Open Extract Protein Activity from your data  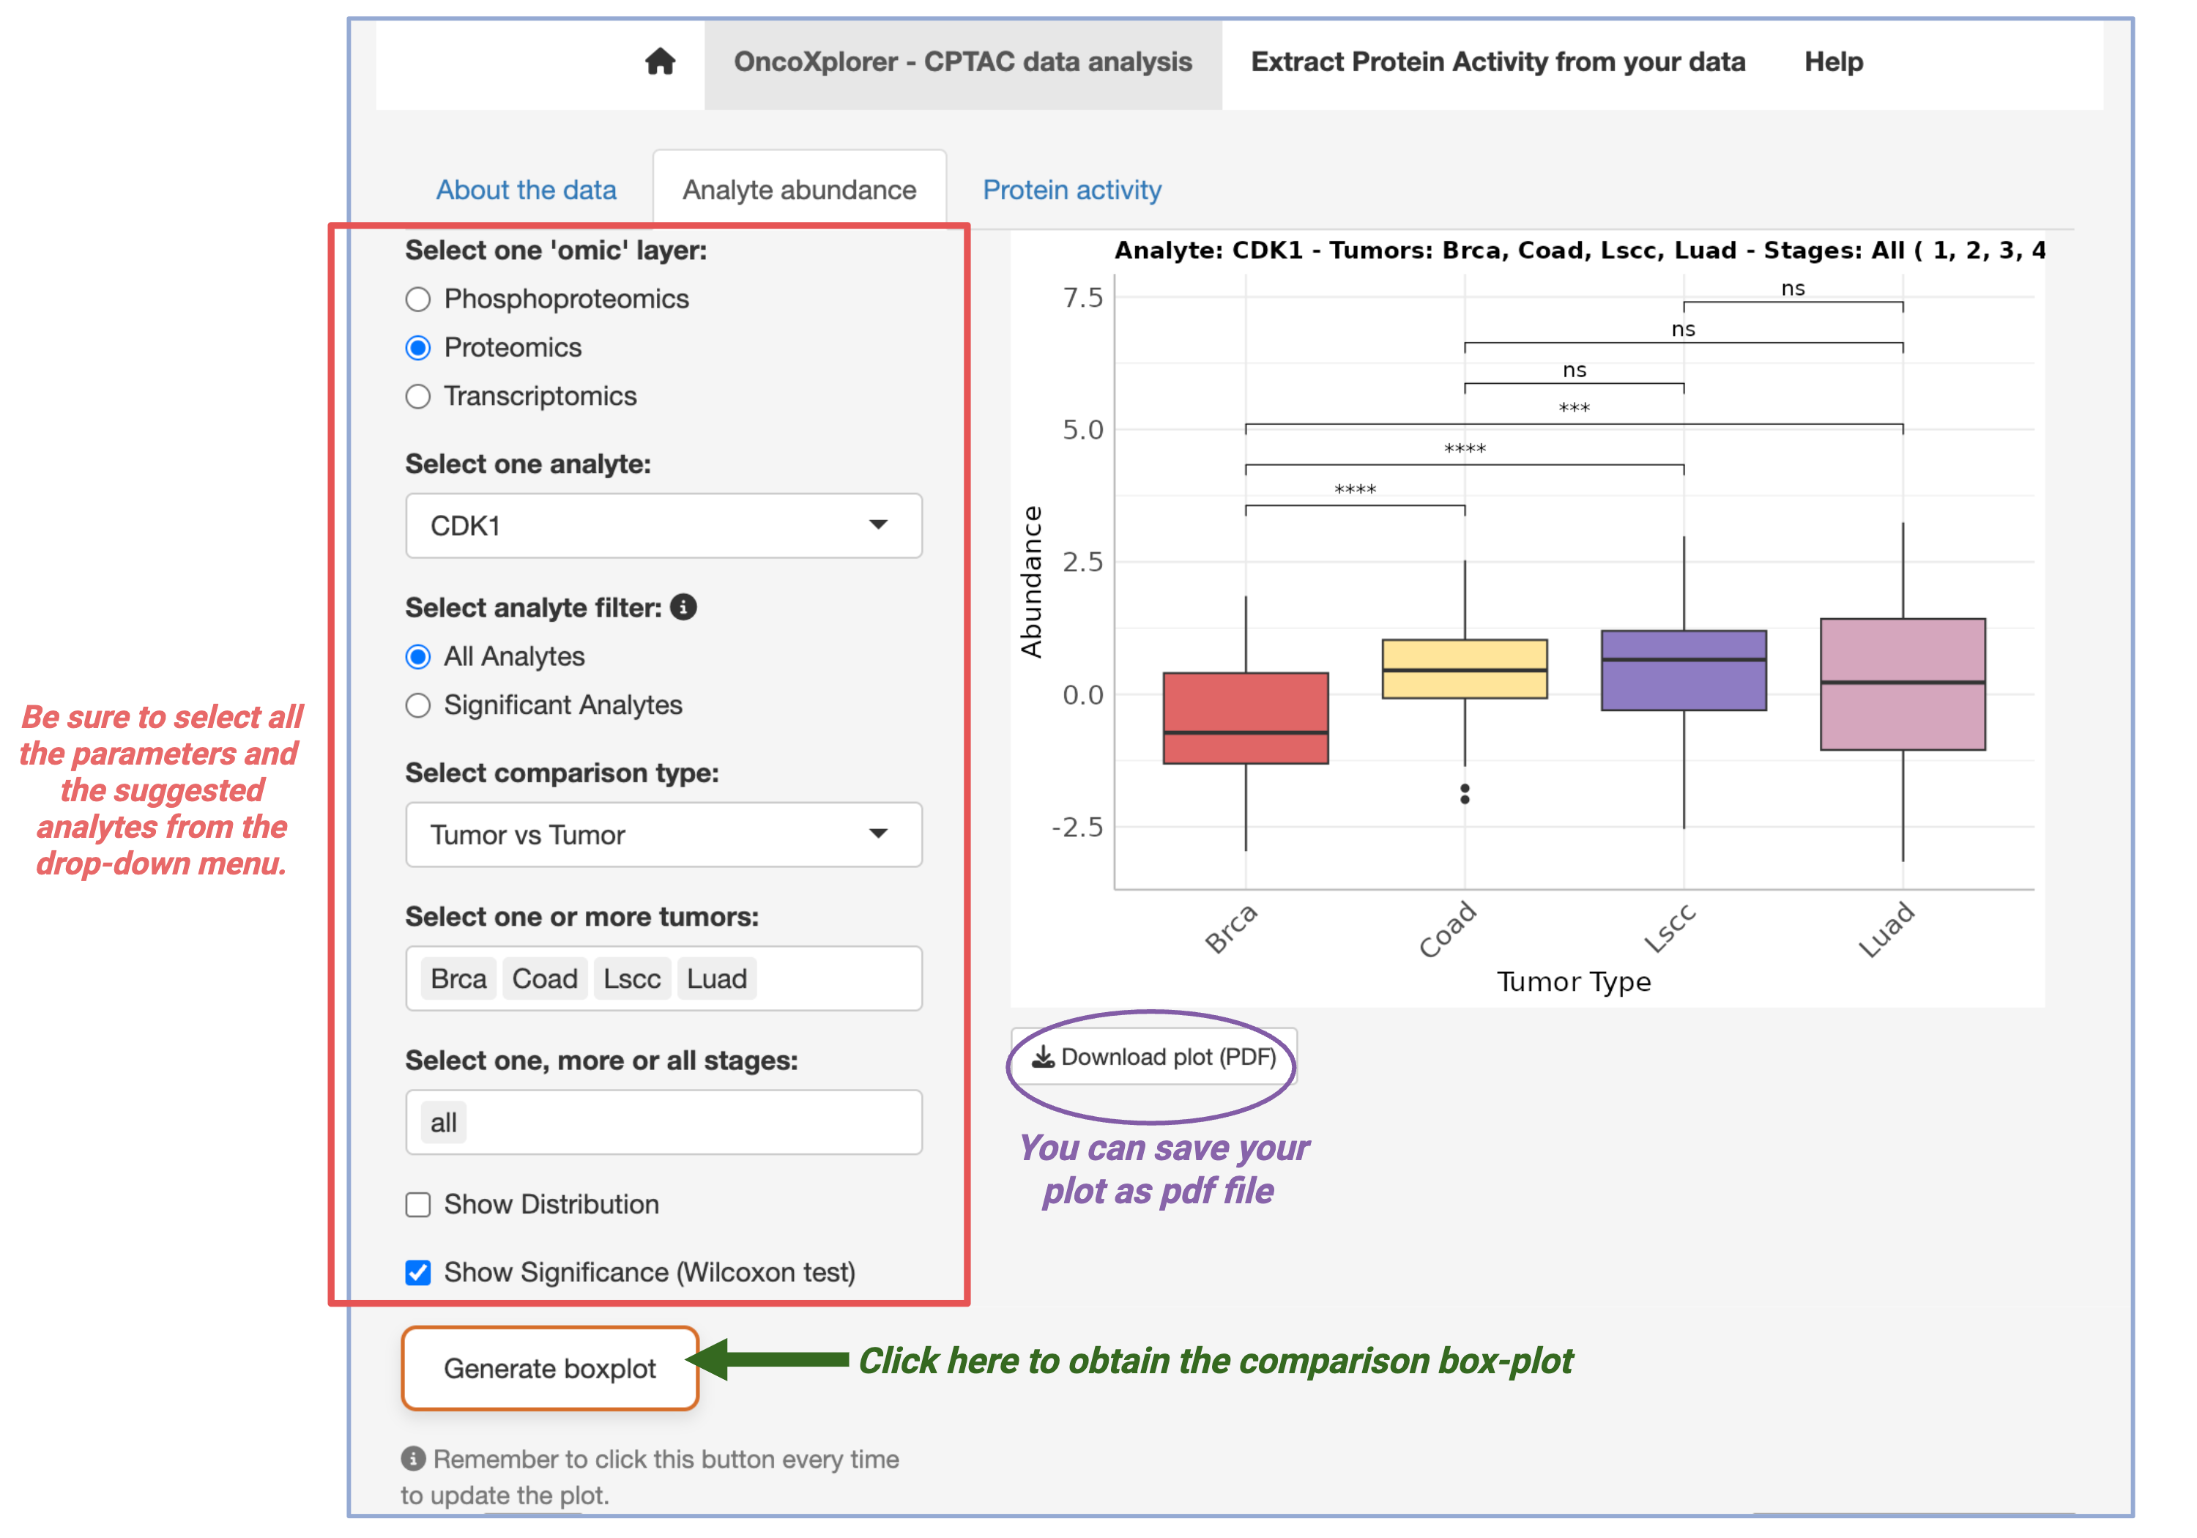tap(1498, 62)
